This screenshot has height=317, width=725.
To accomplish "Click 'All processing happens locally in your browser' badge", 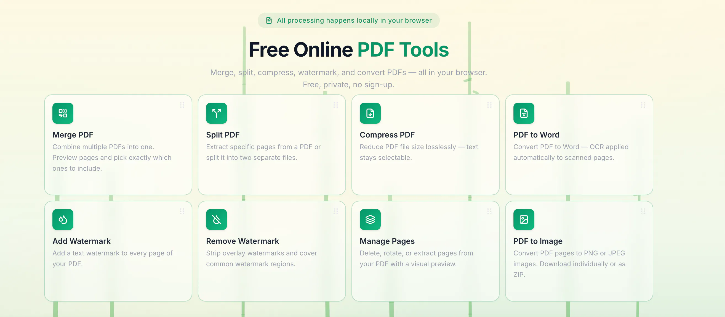I will pyautogui.click(x=349, y=20).
